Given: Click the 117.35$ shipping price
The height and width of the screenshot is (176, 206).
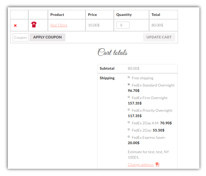Looking at the screenshot, I should click(135, 116).
